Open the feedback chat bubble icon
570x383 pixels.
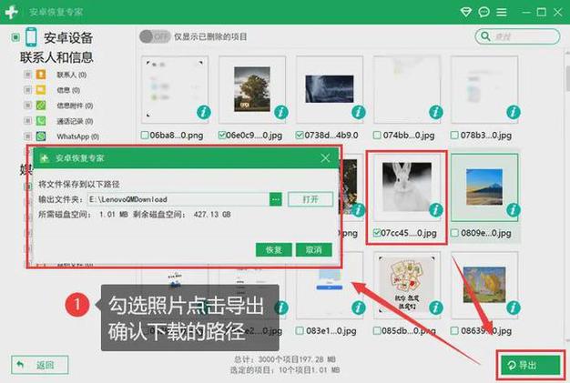pos(483,12)
